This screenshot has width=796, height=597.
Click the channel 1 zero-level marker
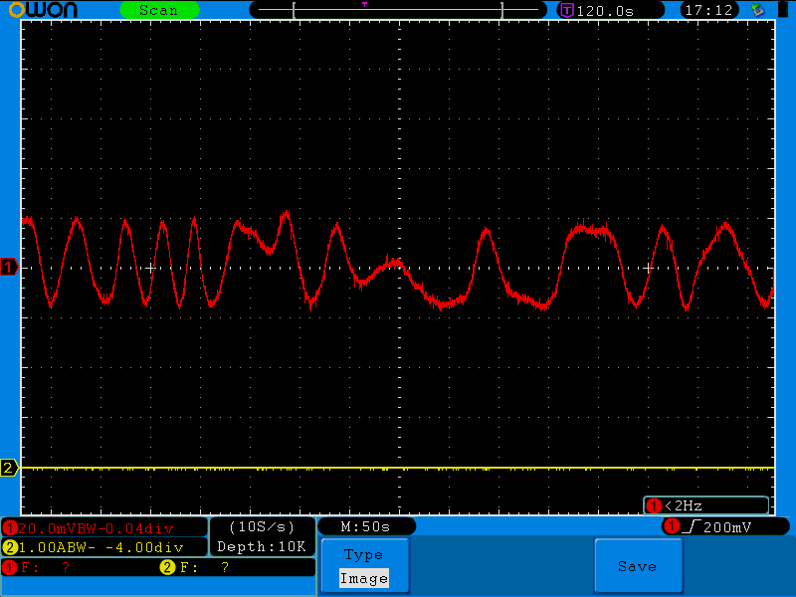tap(9, 268)
